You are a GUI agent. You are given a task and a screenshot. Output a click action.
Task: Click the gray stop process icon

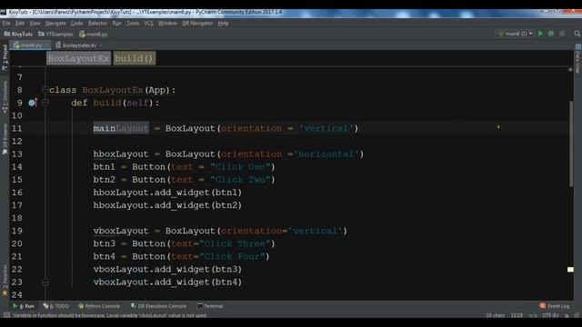point(562,34)
